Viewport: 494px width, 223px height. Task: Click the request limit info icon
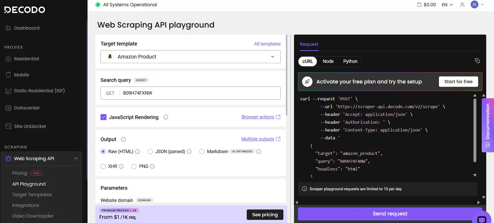[x=304, y=189]
